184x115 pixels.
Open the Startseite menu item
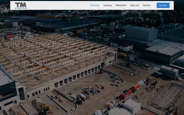coord(95,5)
